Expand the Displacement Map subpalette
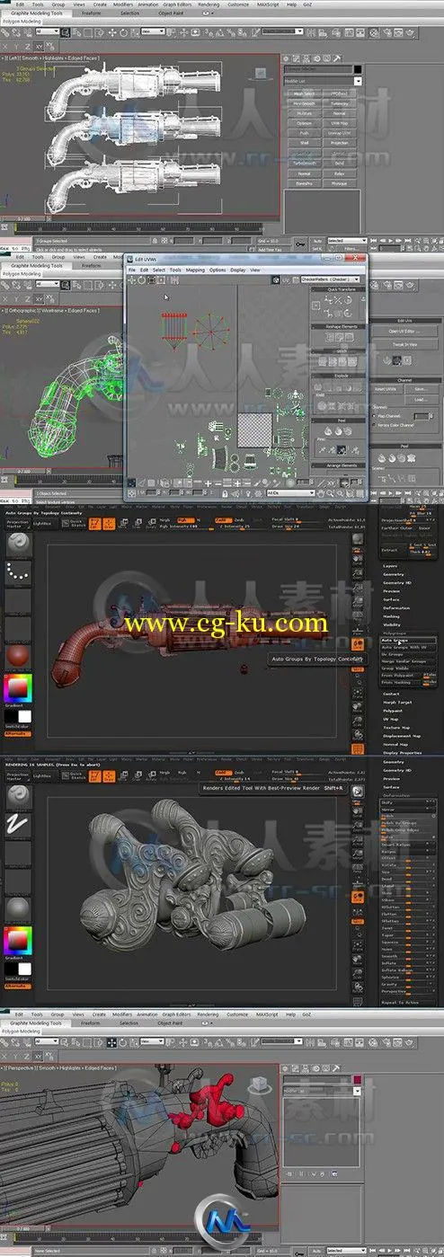This screenshot has height=1257, width=444. [x=402, y=736]
